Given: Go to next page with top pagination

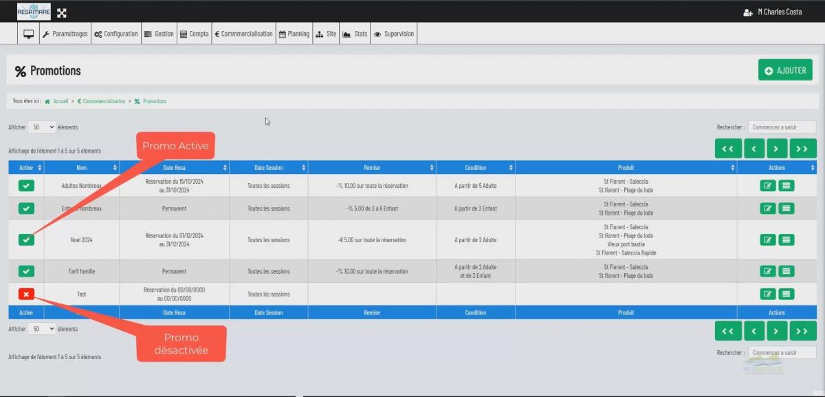Looking at the screenshot, I should click(x=776, y=149).
